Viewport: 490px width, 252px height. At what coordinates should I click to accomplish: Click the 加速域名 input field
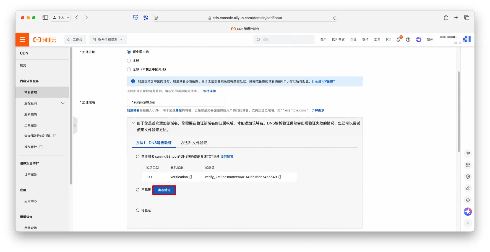[x=175, y=102]
